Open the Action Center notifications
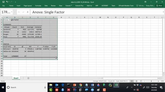Image resolution: width=165 pixels, height=92 pixels. coord(161,87)
